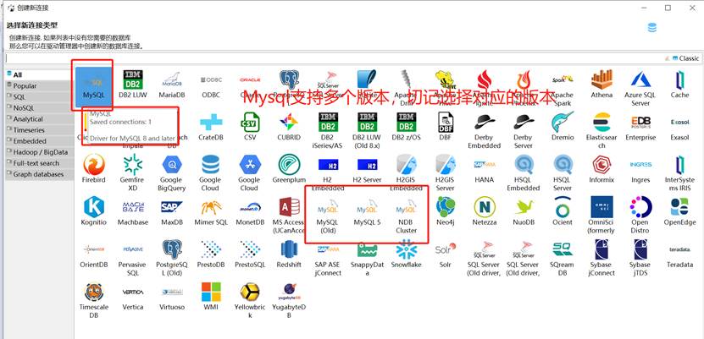This screenshot has width=704, height=339.
Task: Select the DBF file driver
Action: click(x=446, y=127)
